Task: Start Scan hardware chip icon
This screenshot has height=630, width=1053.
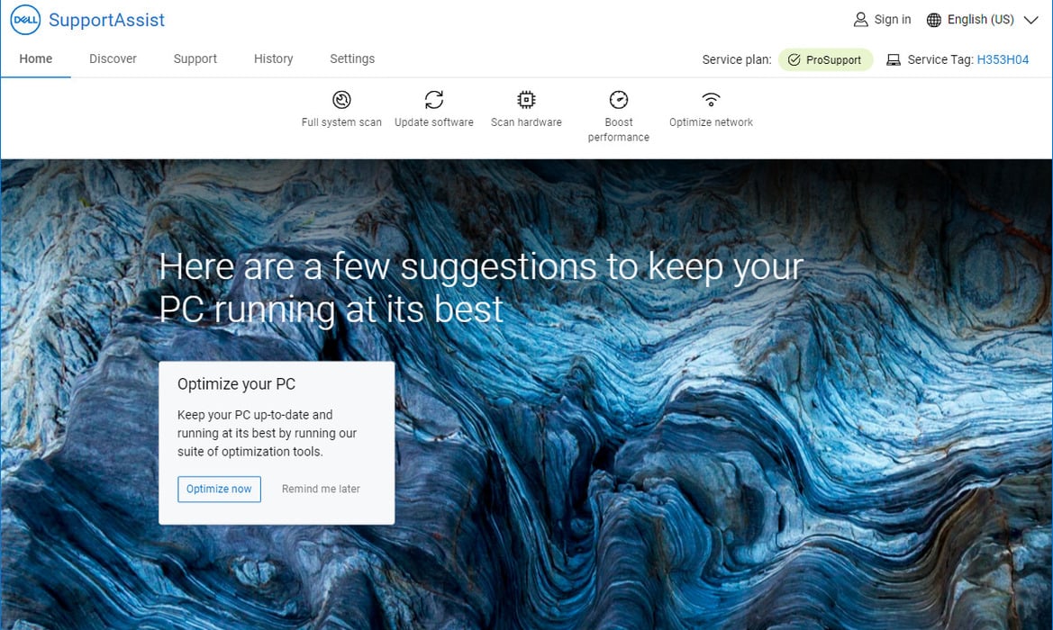Action: click(x=526, y=100)
